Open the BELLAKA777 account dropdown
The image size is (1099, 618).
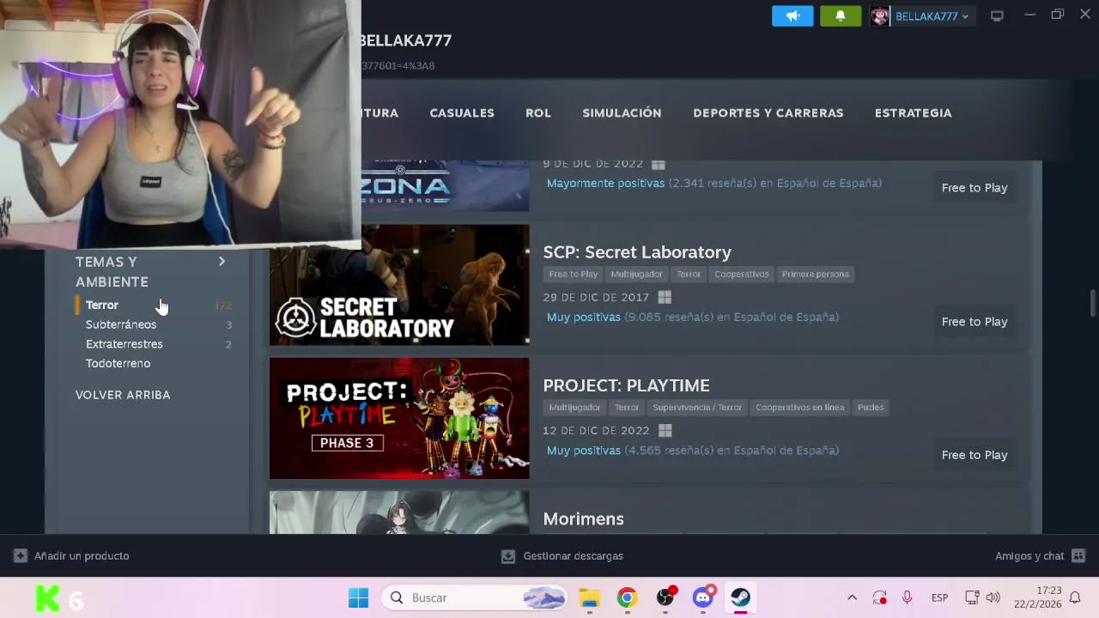(x=932, y=16)
